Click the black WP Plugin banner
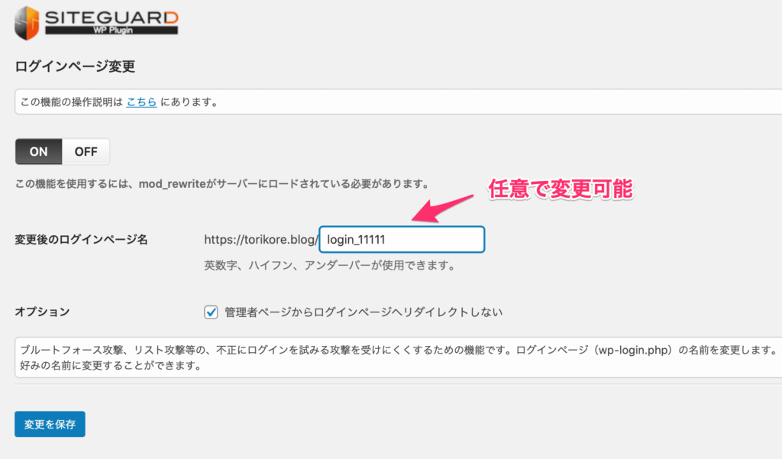Screen dimensions: 782x459 [111, 31]
